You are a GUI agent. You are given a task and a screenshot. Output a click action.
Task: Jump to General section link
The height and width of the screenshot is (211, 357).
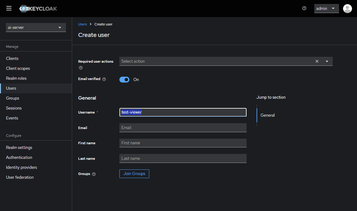267,115
